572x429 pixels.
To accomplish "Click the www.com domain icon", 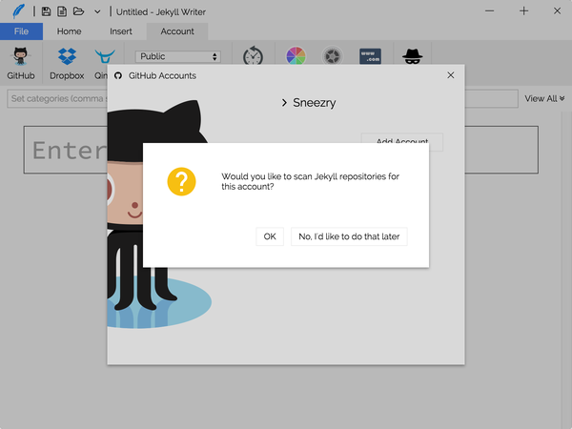I will 370,56.
